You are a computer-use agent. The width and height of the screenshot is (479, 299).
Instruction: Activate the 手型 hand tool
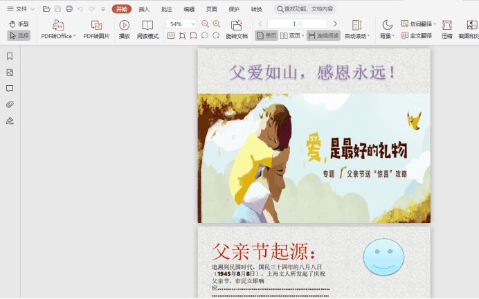[x=19, y=24]
